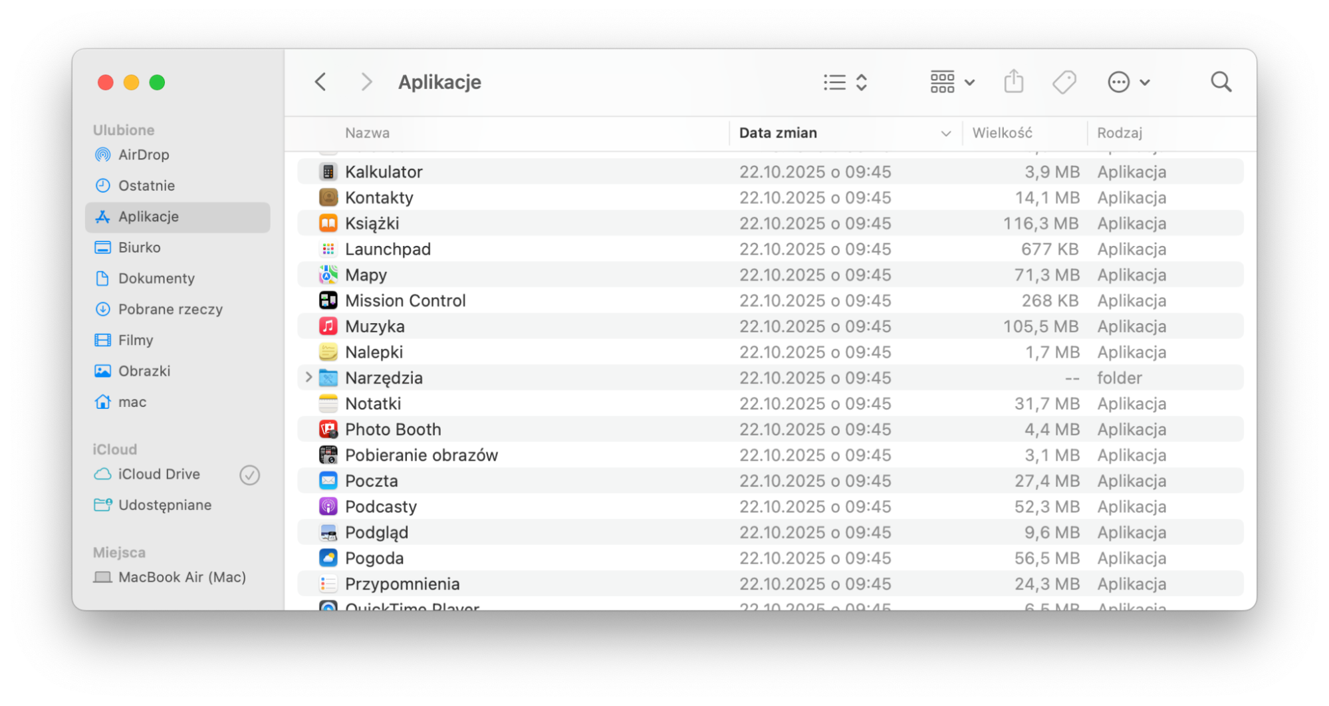This screenshot has height=706, width=1329.
Task: Open the more actions ellipsis menu
Action: pos(1128,82)
